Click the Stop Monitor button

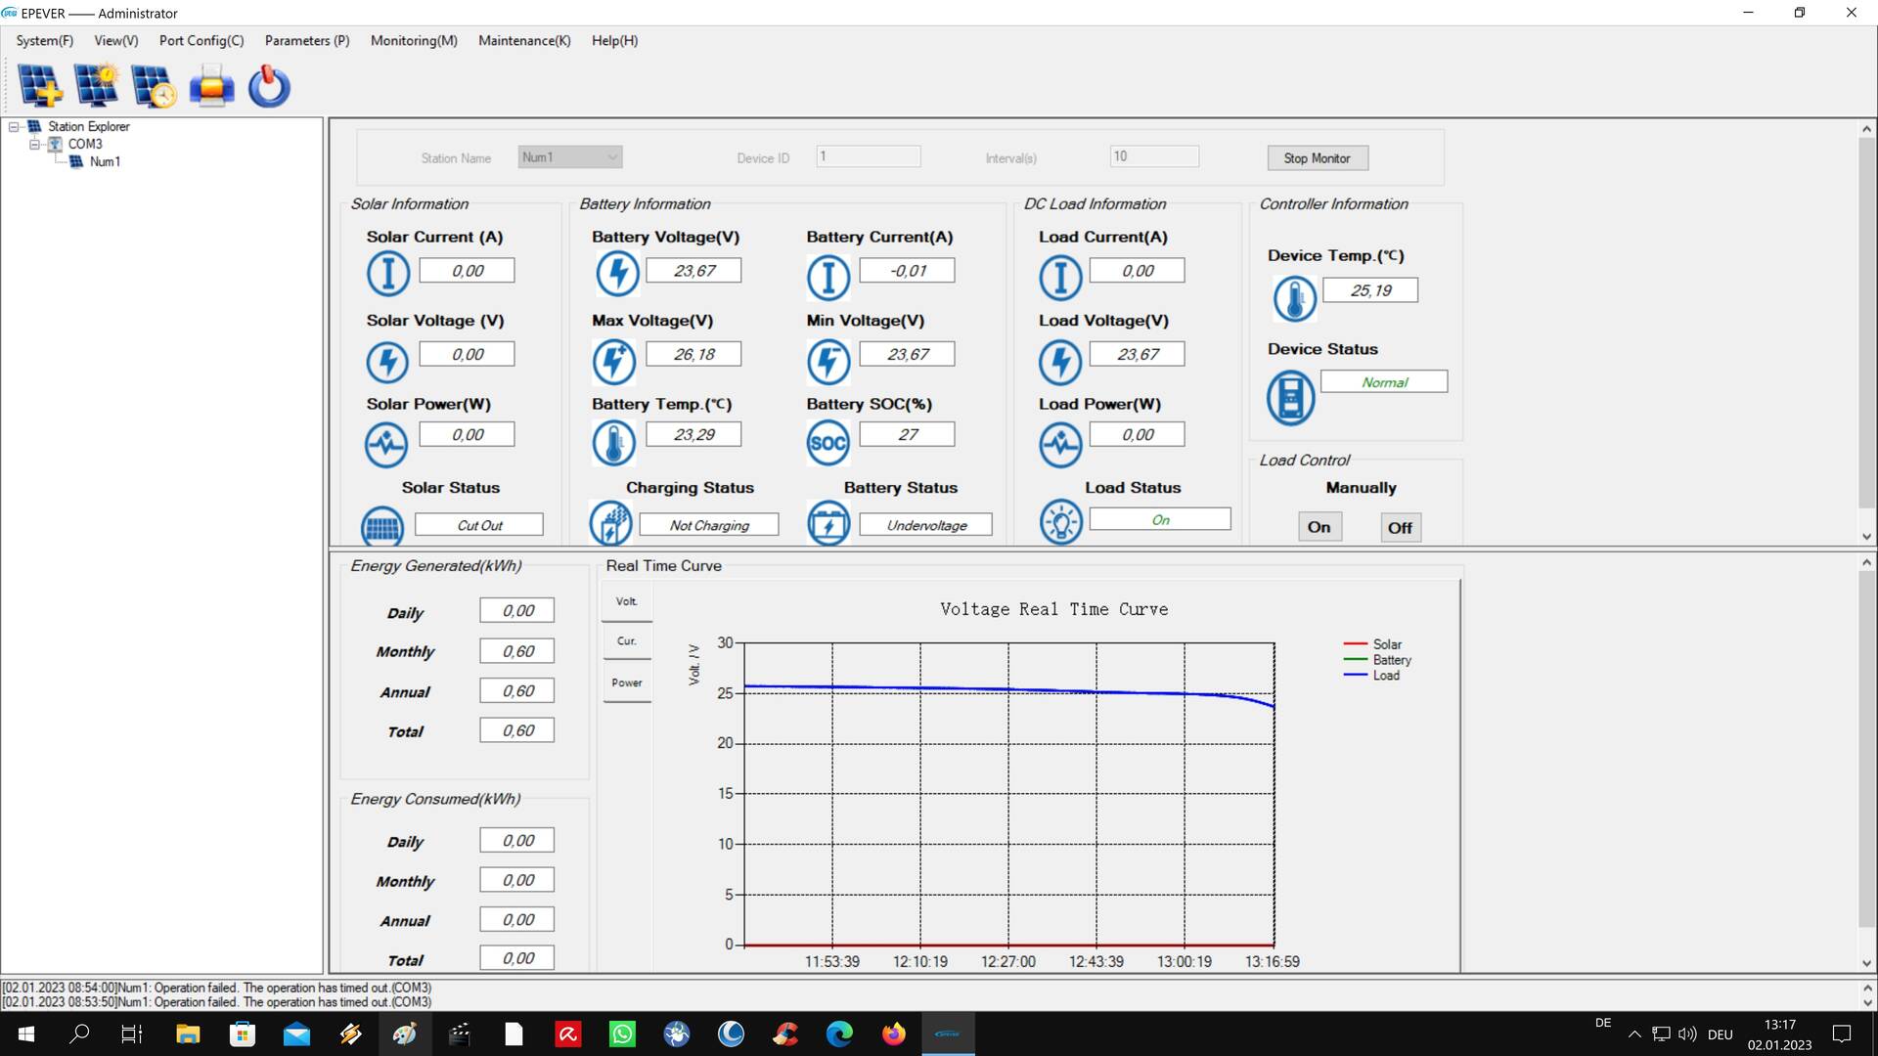[1318, 158]
